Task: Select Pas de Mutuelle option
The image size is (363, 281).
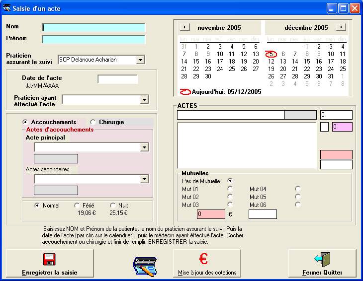Action: [x=230, y=181]
